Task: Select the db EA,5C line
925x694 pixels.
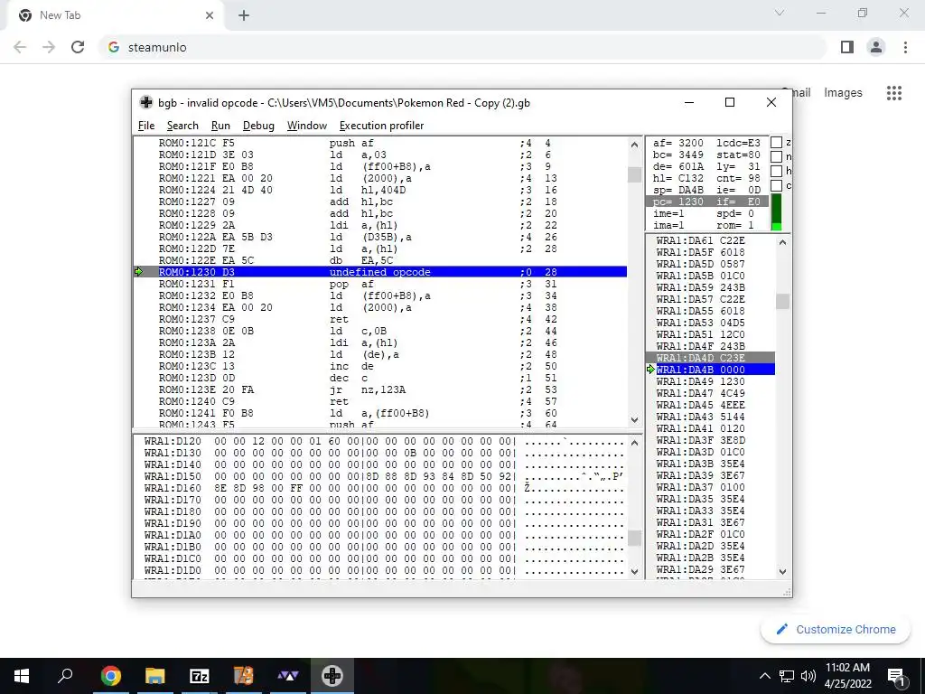Action: click(380, 260)
